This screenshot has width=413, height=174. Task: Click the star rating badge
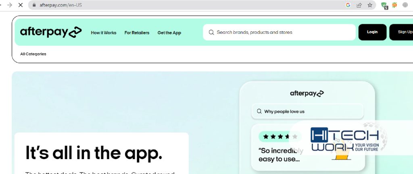click(280, 137)
